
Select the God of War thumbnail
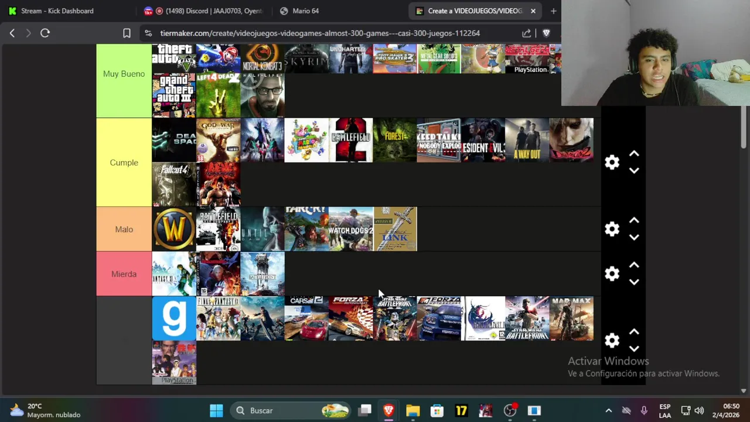218,140
